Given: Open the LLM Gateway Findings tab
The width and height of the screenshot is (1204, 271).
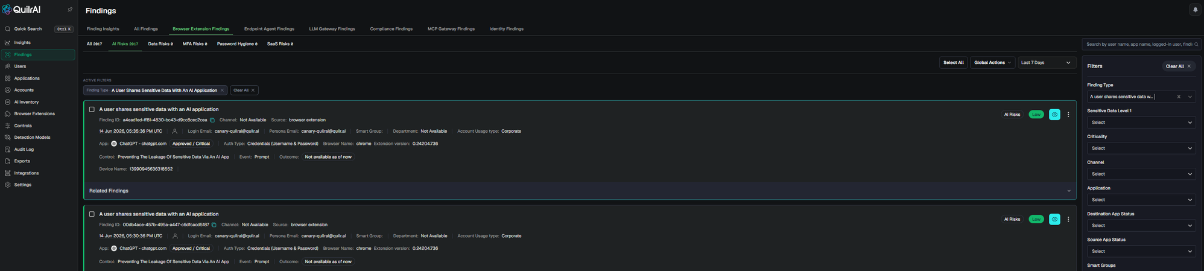Looking at the screenshot, I should 332,29.
